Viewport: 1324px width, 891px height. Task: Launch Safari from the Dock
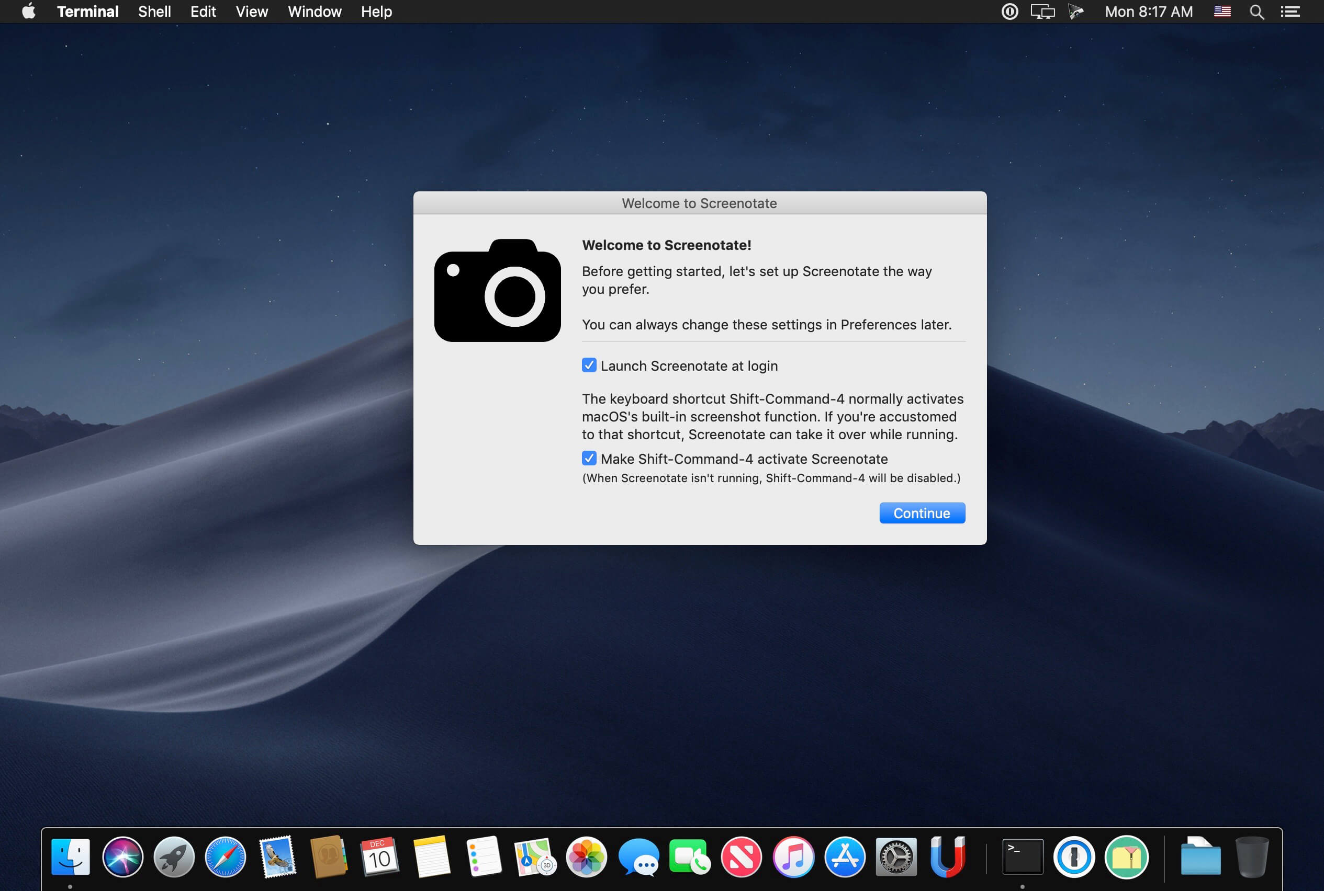[x=225, y=856]
